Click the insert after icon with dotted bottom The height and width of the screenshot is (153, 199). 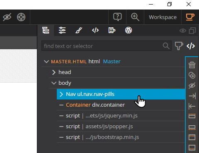click(x=192, y=127)
